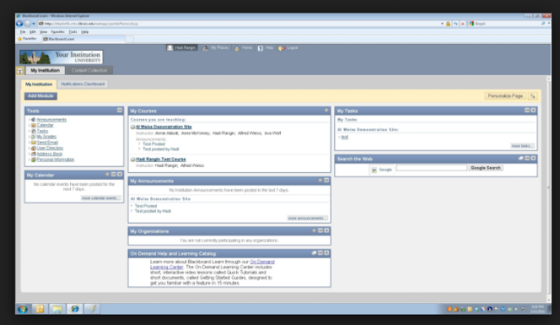Open the File menu
Screen dimensions: 560x325
click(x=23, y=31)
